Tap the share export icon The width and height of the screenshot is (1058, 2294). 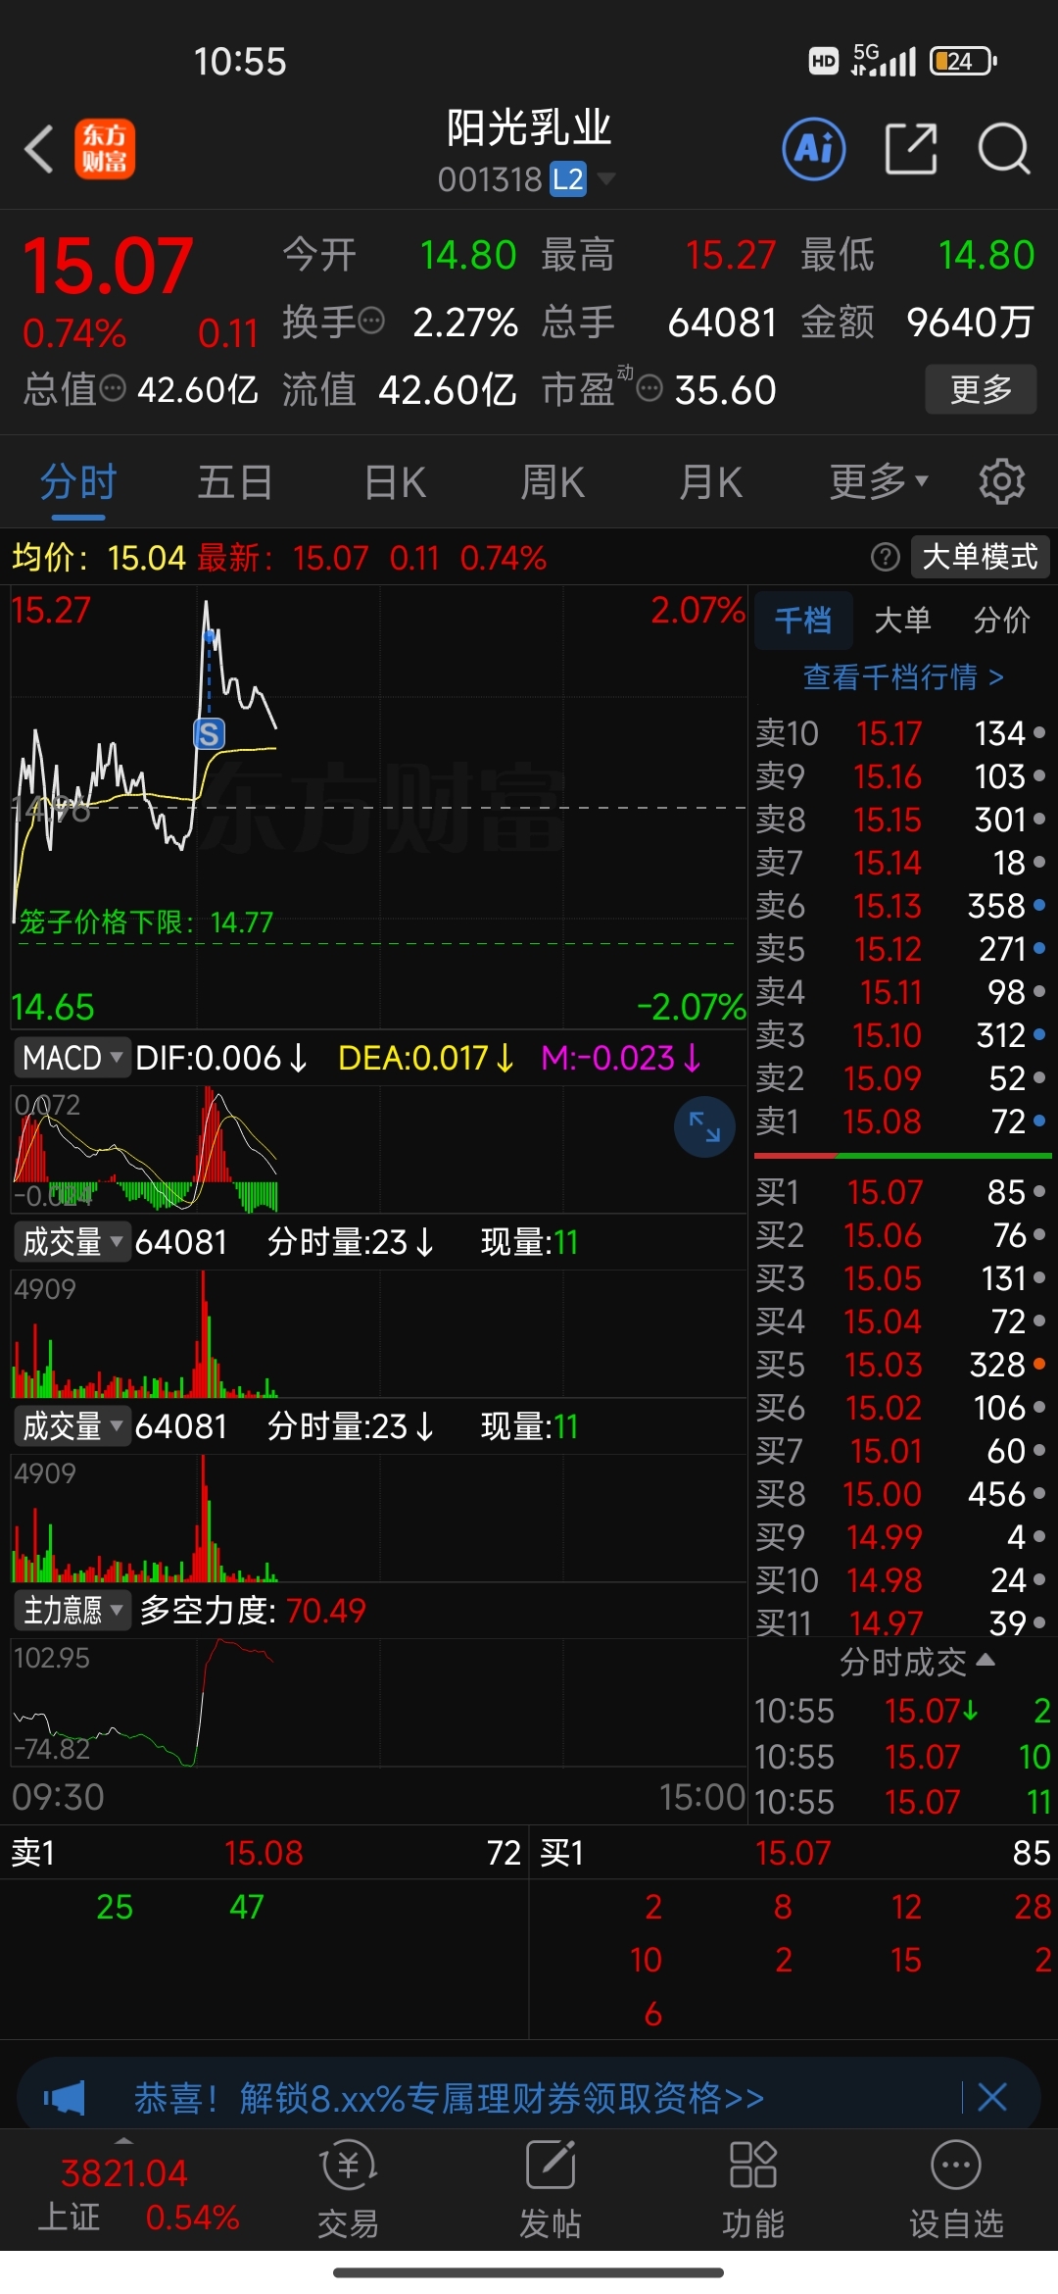click(911, 149)
